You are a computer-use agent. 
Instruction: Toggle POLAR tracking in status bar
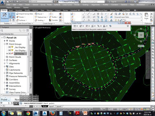(48, 109)
